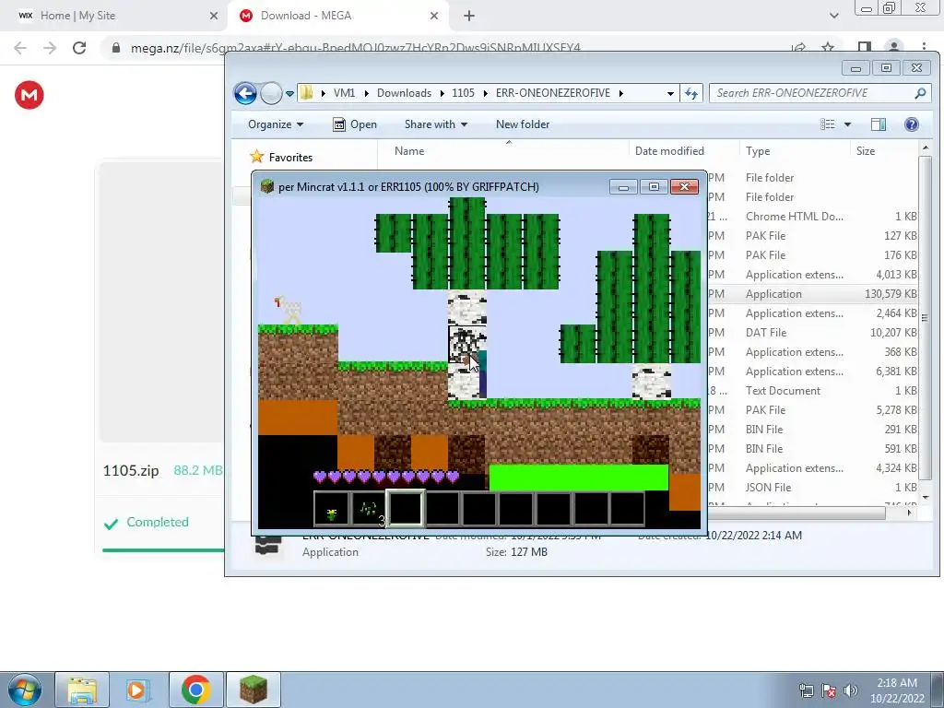Reload the page with the browser refresh button
Viewport: 944px width, 708px height.
click(79, 48)
